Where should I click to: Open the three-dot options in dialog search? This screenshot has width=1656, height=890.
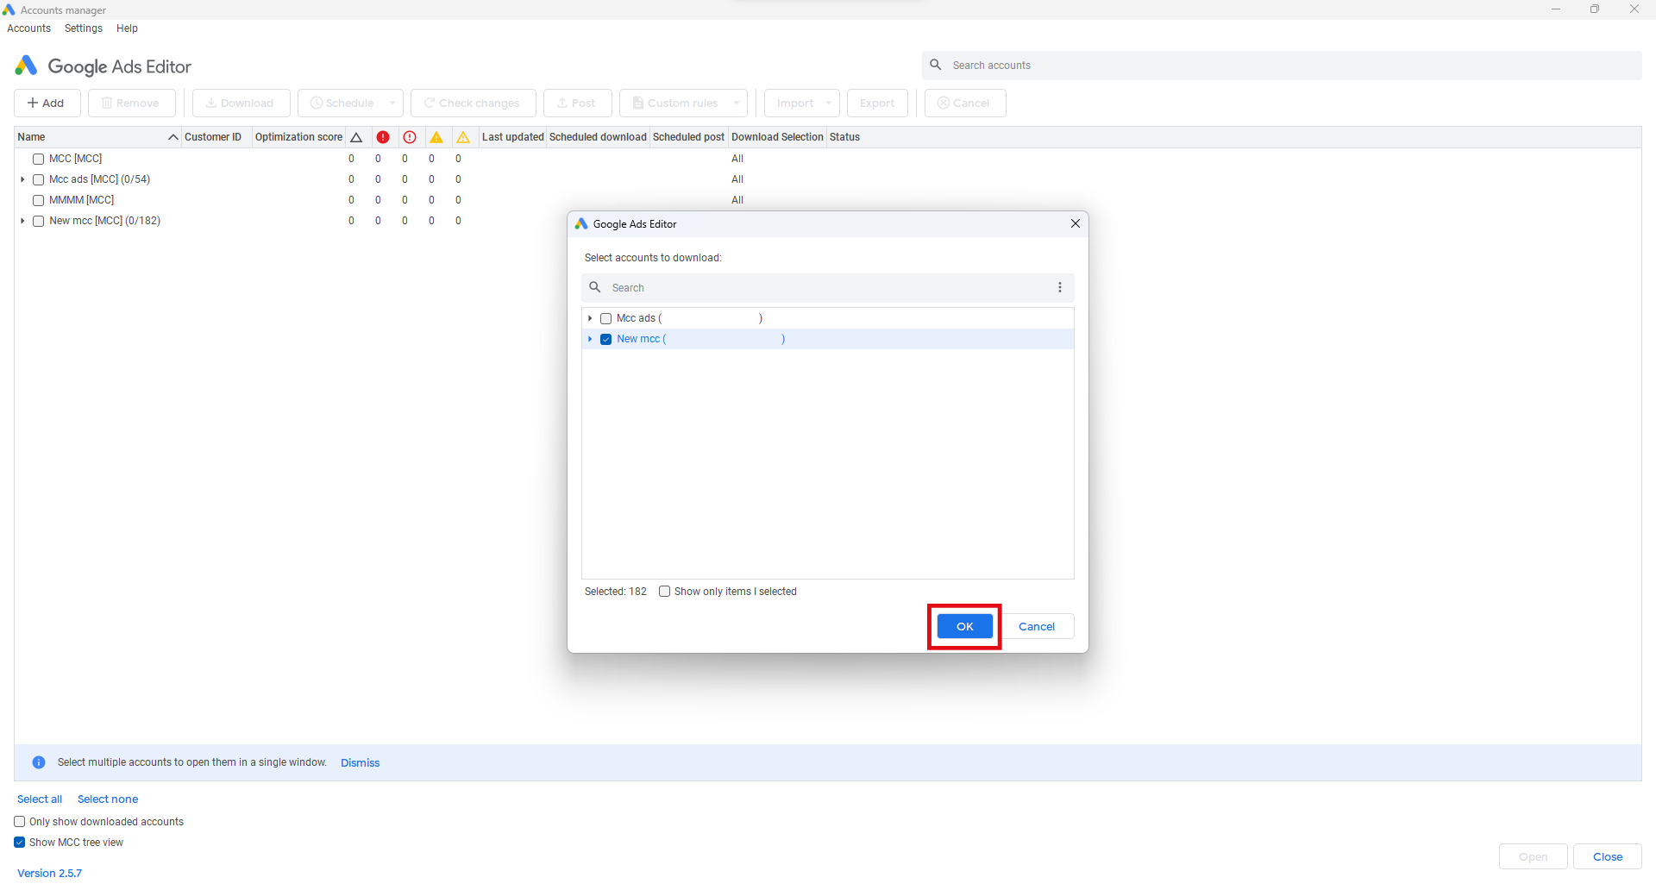coord(1060,287)
